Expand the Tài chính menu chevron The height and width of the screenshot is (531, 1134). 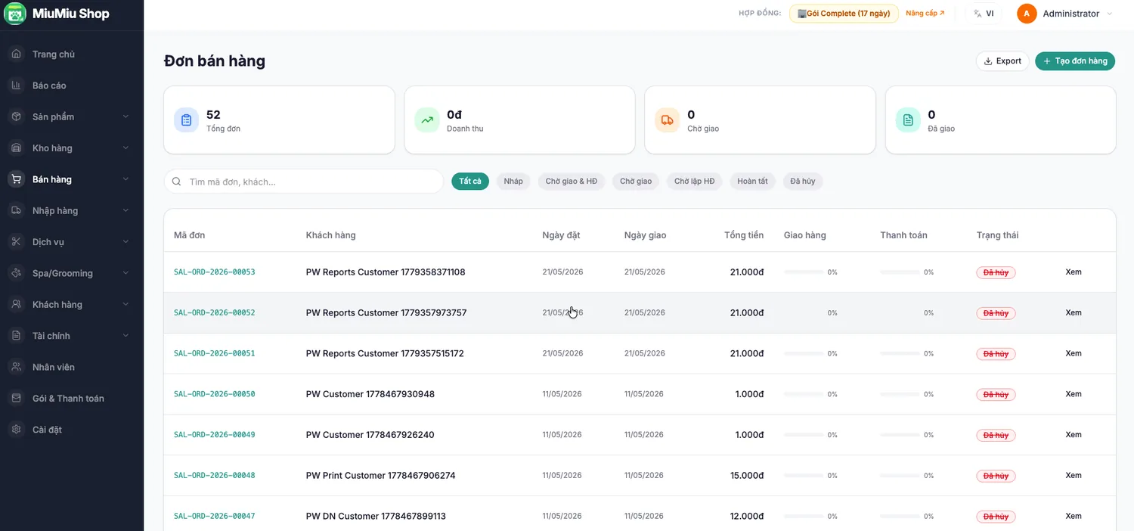125,336
